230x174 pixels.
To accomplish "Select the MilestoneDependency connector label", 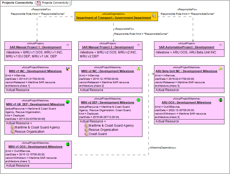I will click(x=162, y=148).
